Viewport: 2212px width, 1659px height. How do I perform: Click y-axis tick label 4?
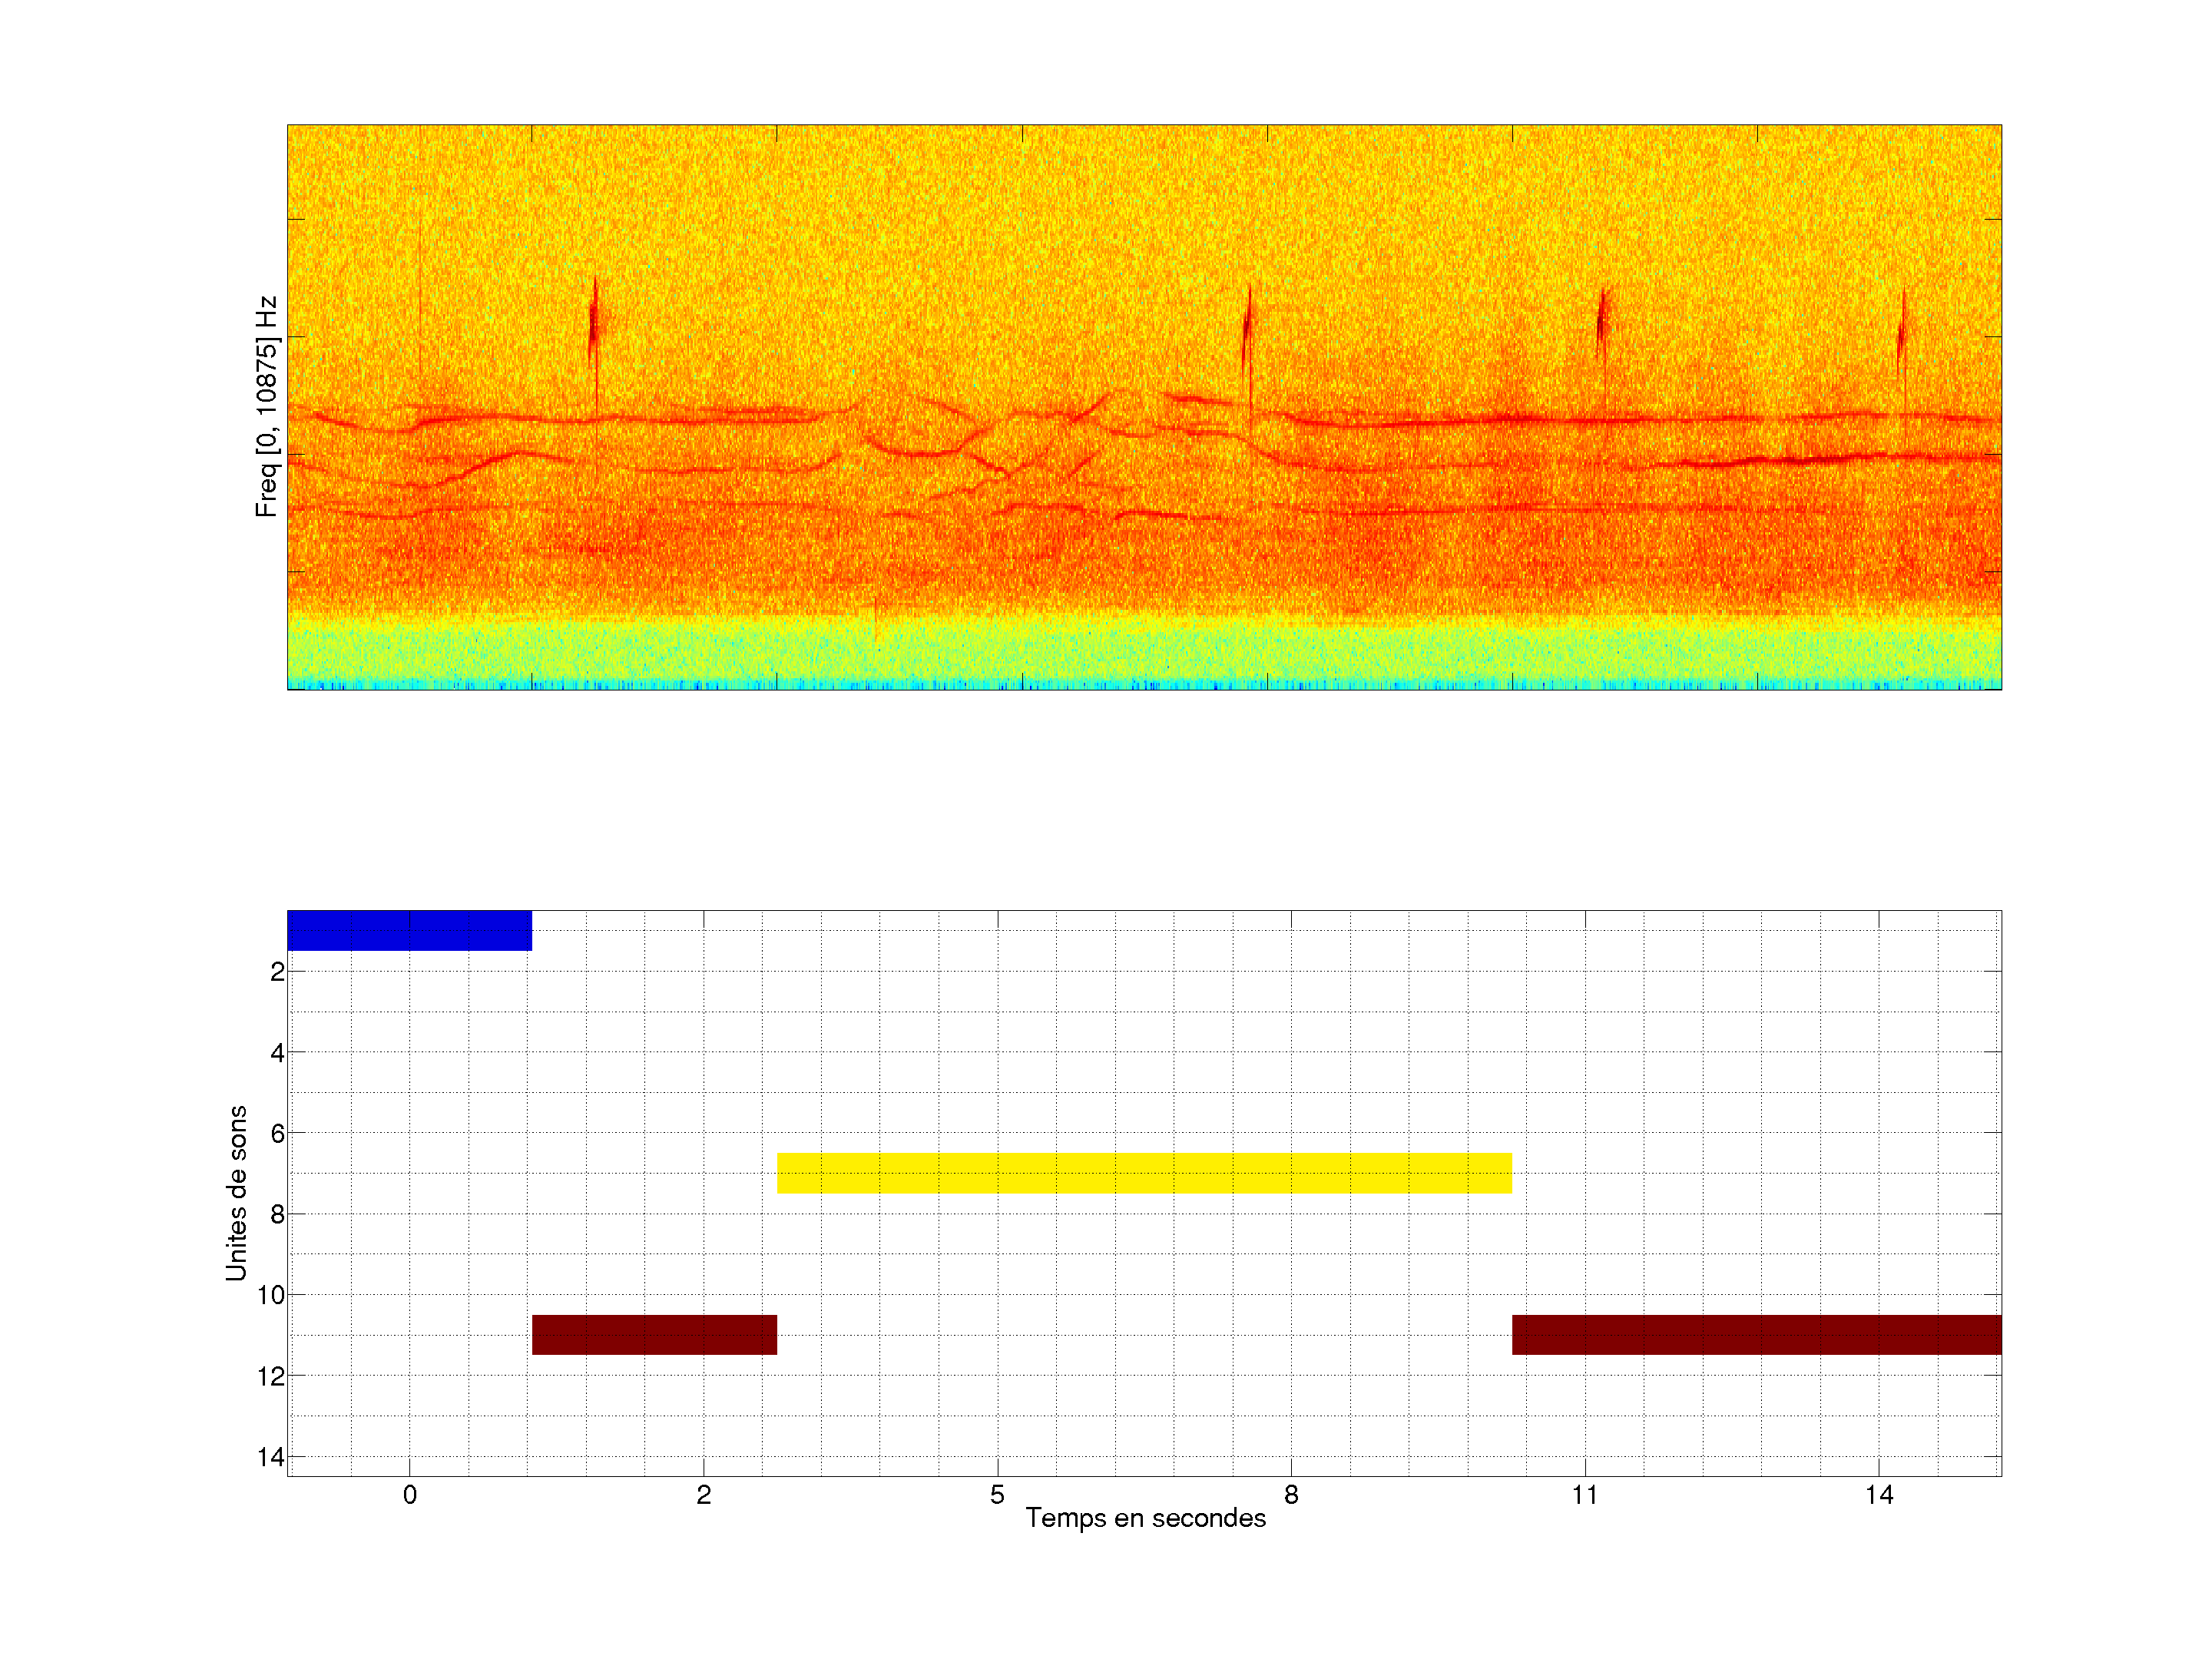277,1052
